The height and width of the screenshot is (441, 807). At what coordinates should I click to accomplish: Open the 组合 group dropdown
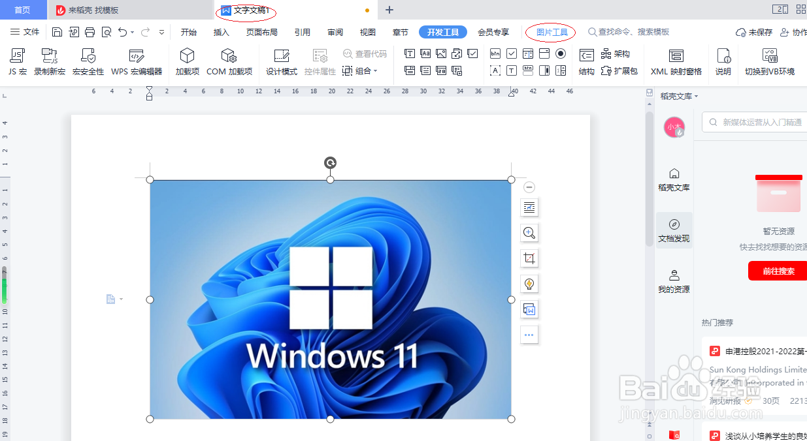(x=360, y=70)
